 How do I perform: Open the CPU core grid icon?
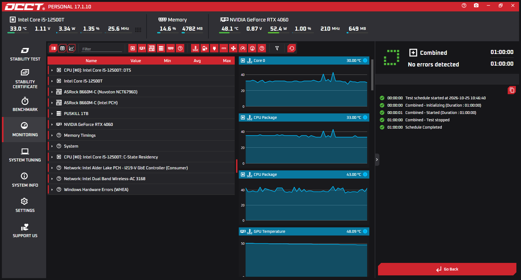[x=138, y=30]
